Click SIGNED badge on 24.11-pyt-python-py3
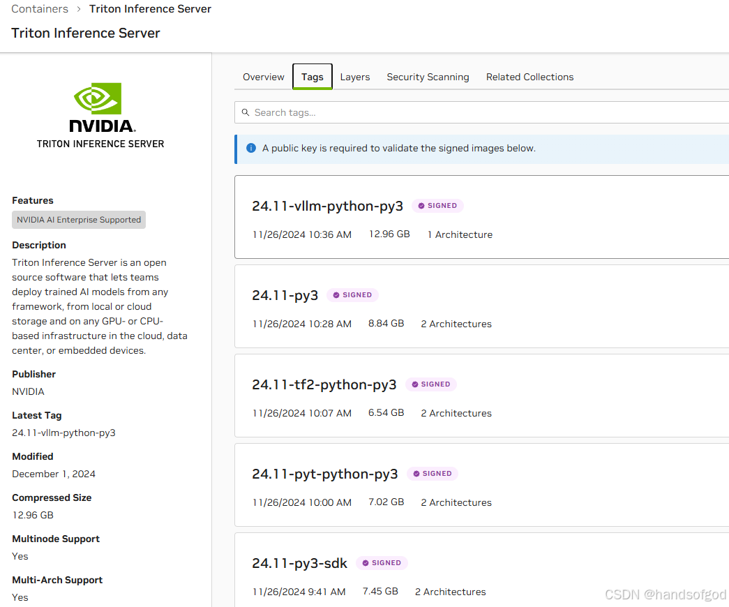 point(433,474)
